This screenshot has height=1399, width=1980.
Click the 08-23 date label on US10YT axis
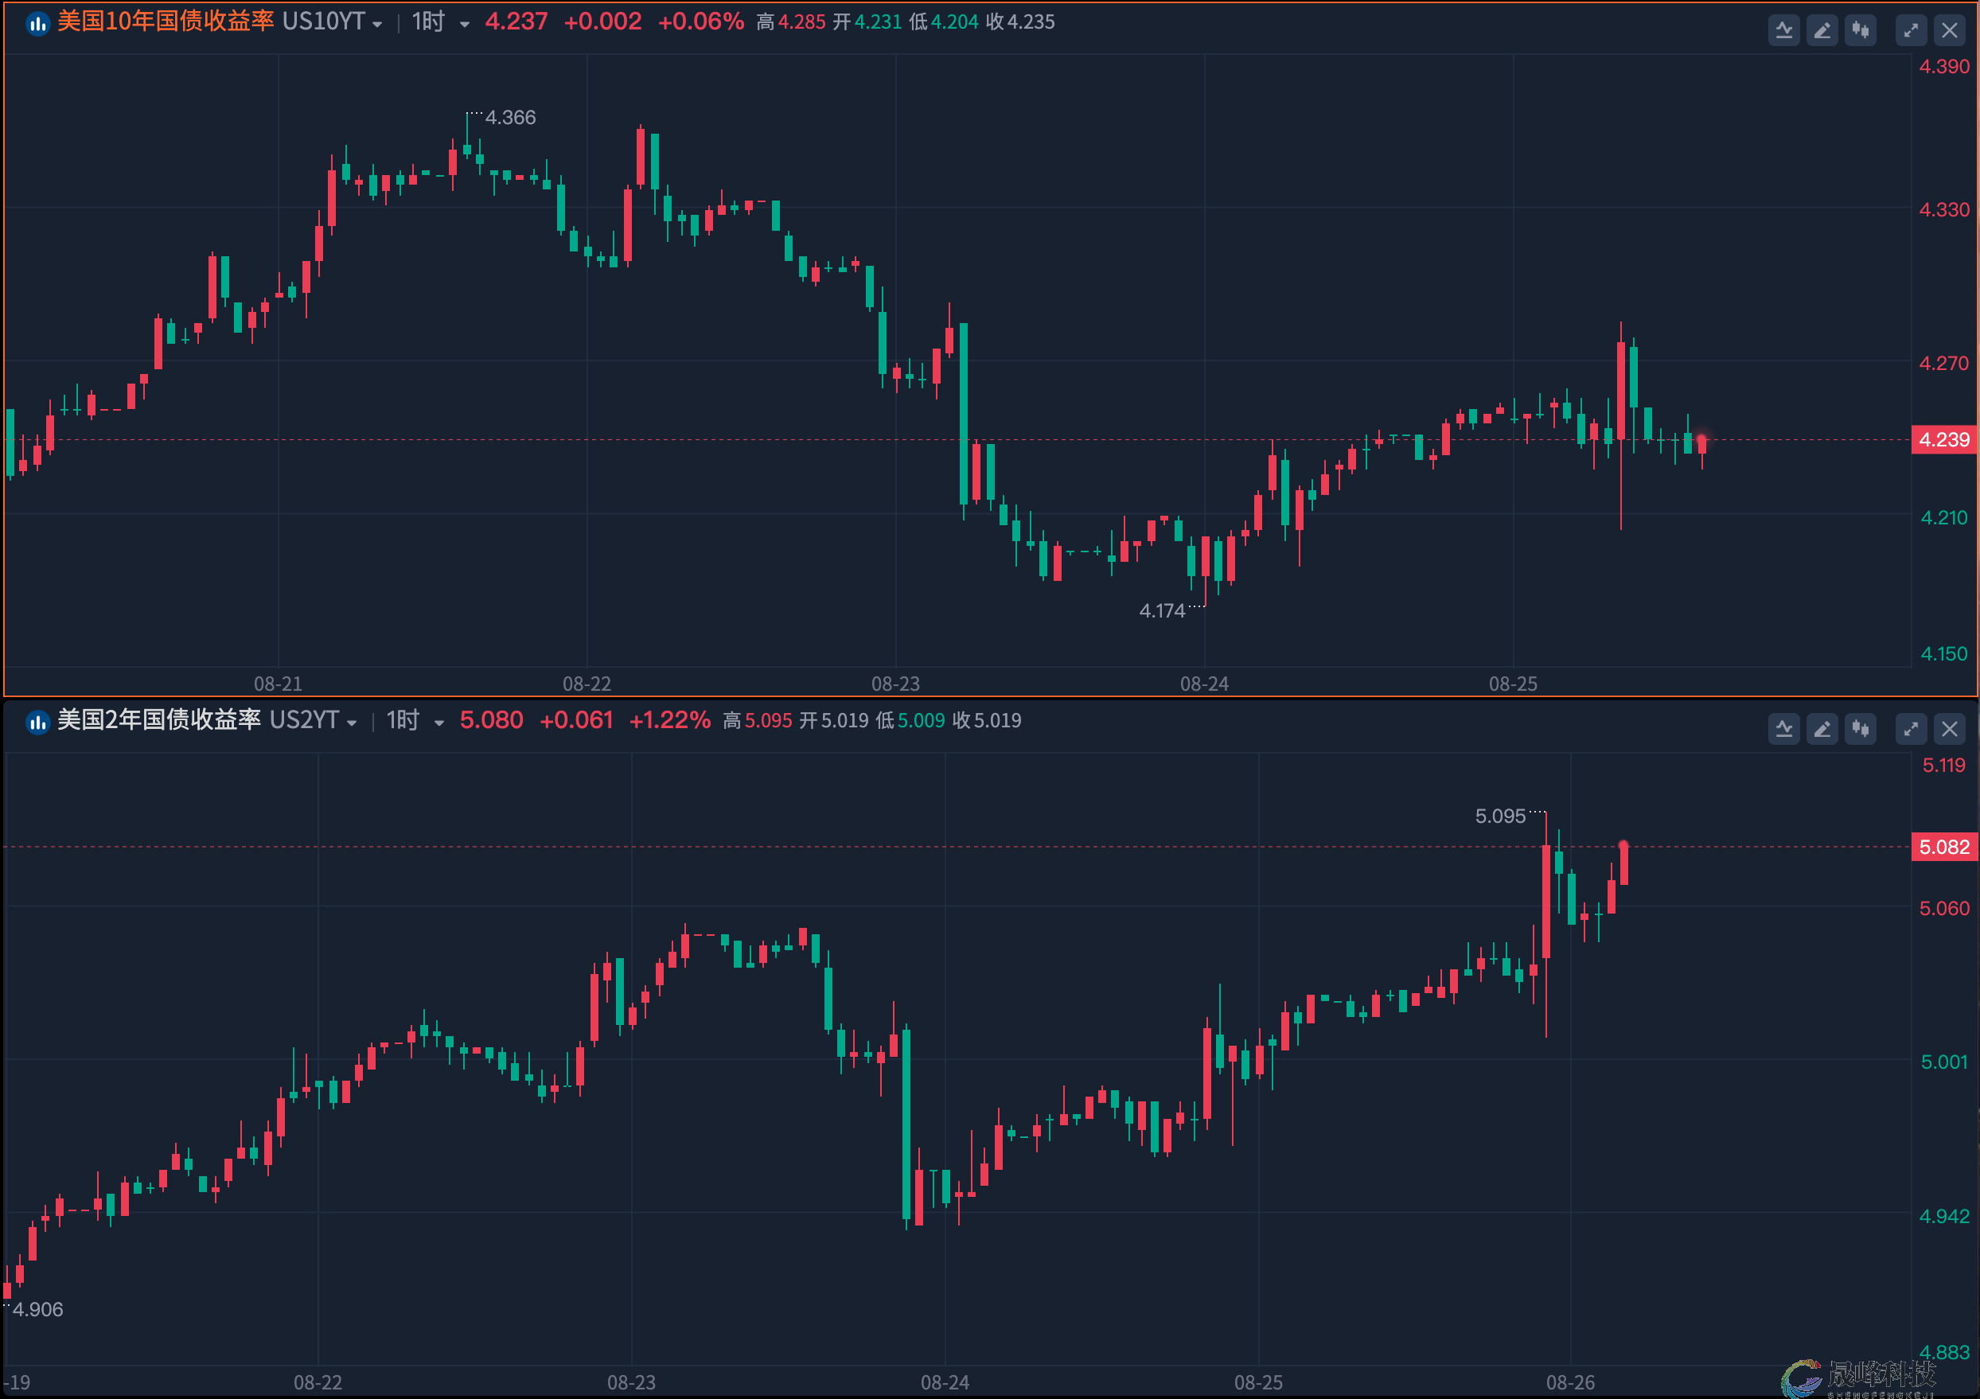pos(895,684)
